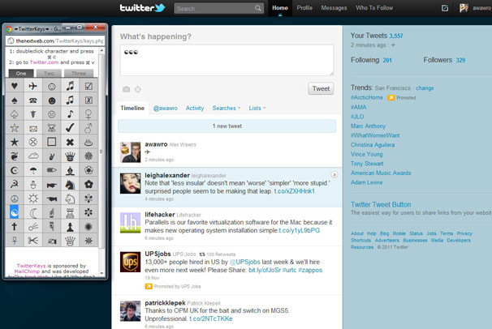
Task: Select the hot springs symbol
Action: (x=88, y=142)
